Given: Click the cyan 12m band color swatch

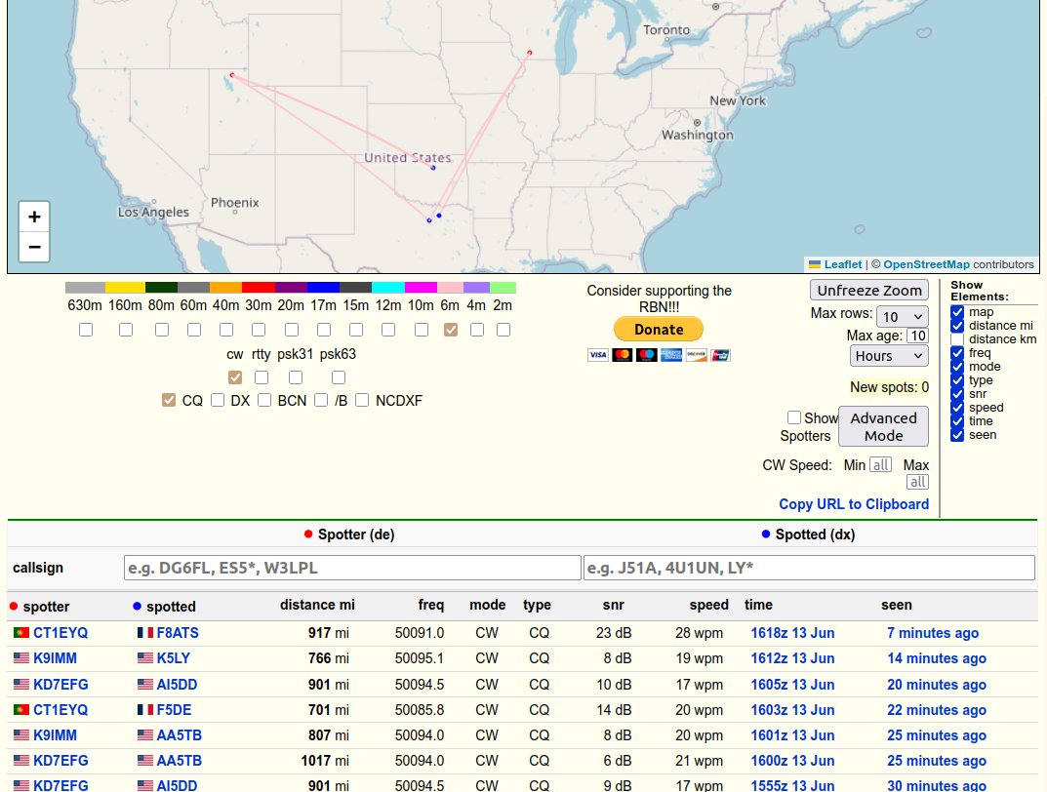Looking at the screenshot, I should tap(388, 288).
